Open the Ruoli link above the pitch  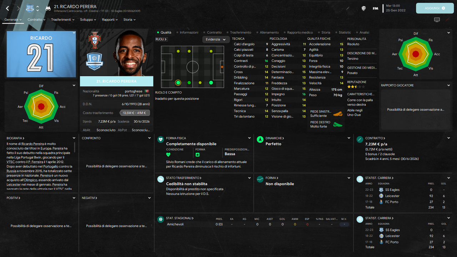pyautogui.click(x=161, y=39)
